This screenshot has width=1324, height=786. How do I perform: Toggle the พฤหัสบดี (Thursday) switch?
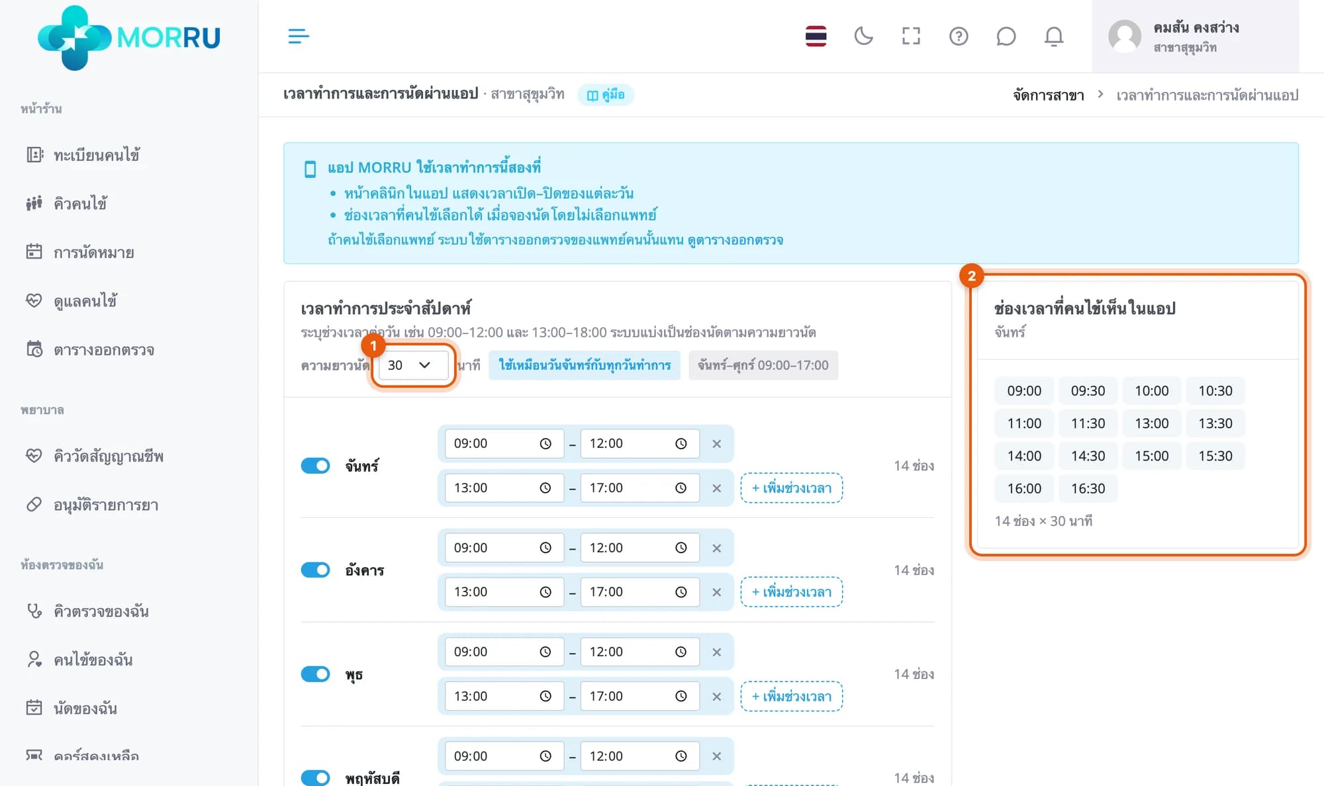[315, 777]
